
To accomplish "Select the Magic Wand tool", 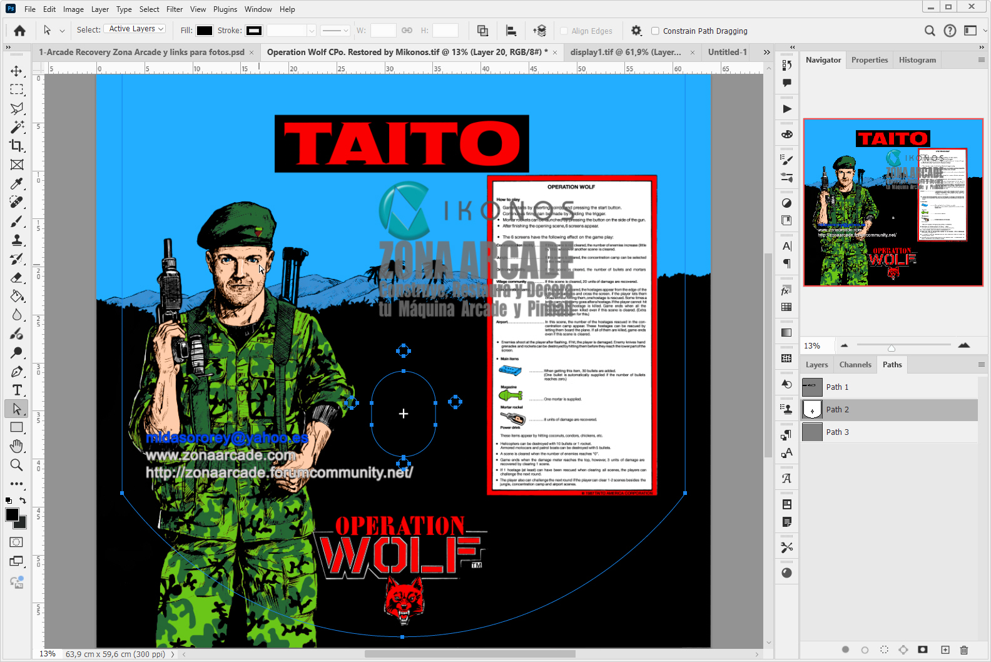I will (x=17, y=127).
